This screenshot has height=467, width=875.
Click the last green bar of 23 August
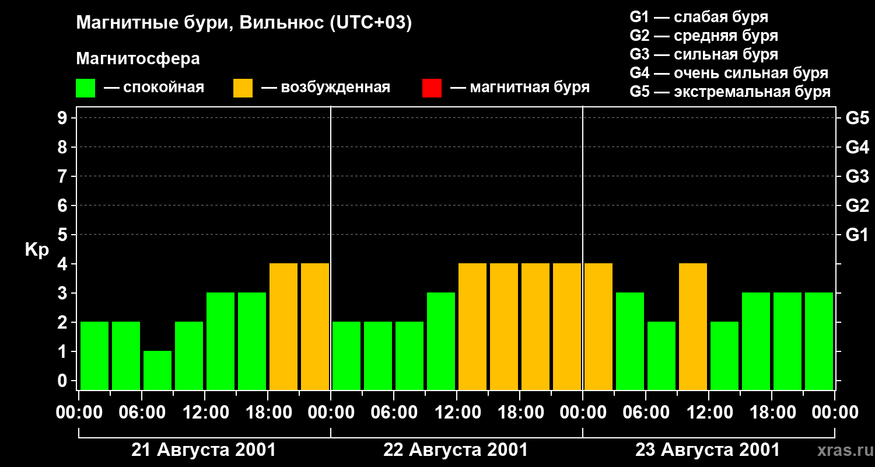point(819,341)
